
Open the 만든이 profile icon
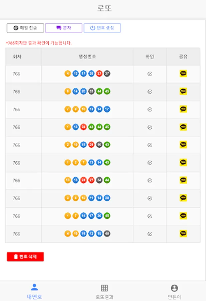coord(174,288)
